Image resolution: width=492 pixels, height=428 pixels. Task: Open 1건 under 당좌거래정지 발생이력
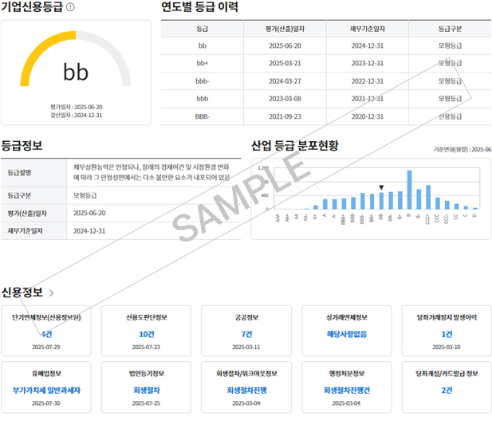(x=447, y=334)
